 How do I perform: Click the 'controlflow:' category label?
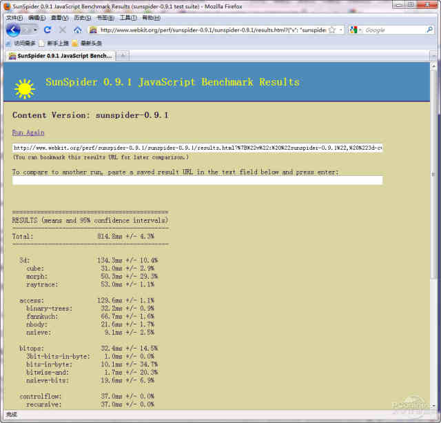(41, 396)
